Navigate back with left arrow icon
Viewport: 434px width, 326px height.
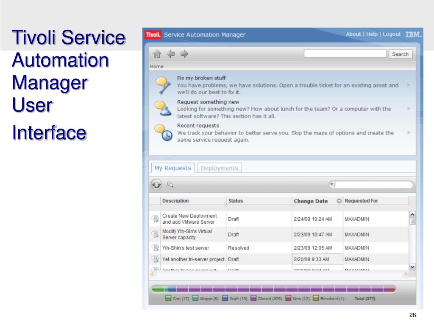(171, 54)
